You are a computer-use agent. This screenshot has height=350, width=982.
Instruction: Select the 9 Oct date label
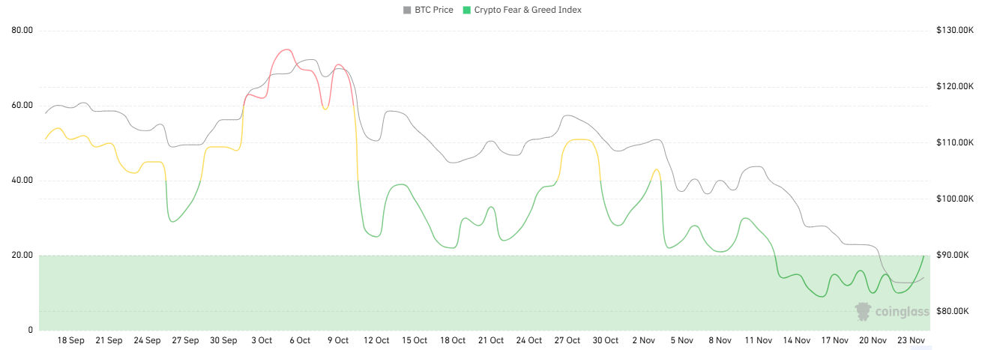click(338, 340)
